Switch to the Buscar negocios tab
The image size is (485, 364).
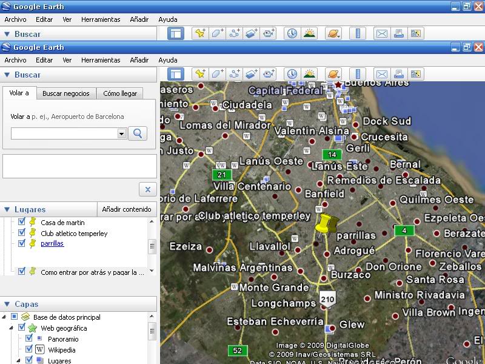coord(66,93)
